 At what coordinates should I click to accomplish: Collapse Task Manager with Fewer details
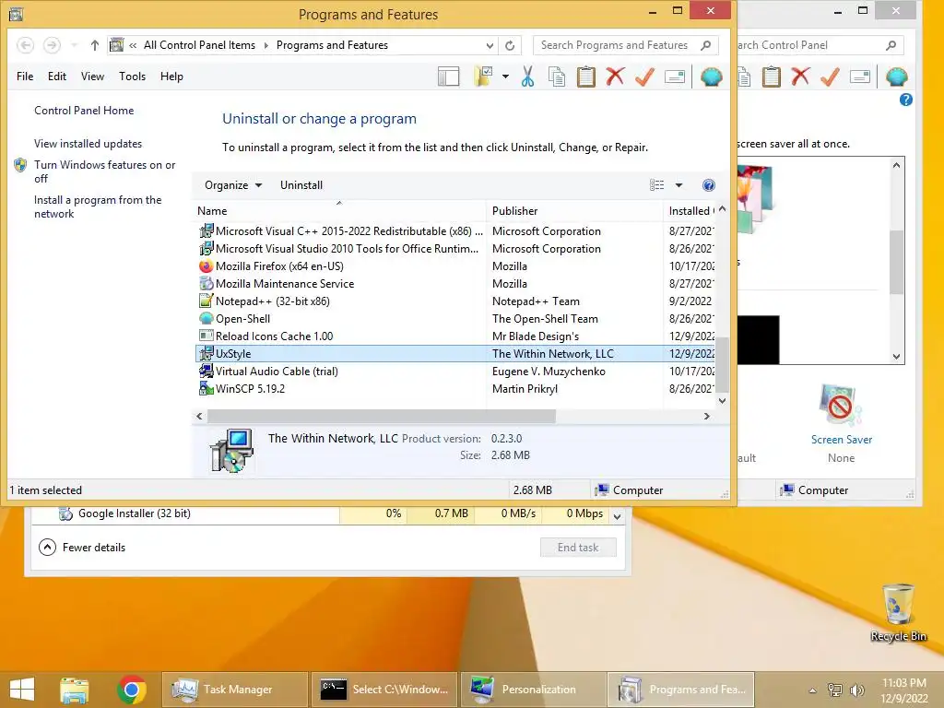[x=82, y=548]
